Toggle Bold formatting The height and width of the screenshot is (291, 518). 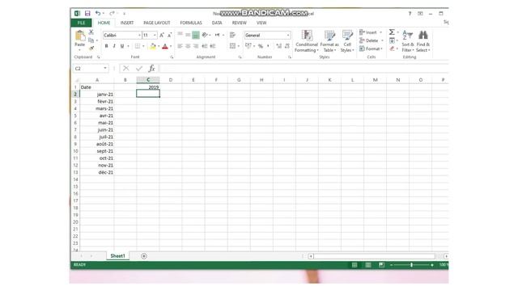(106, 46)
